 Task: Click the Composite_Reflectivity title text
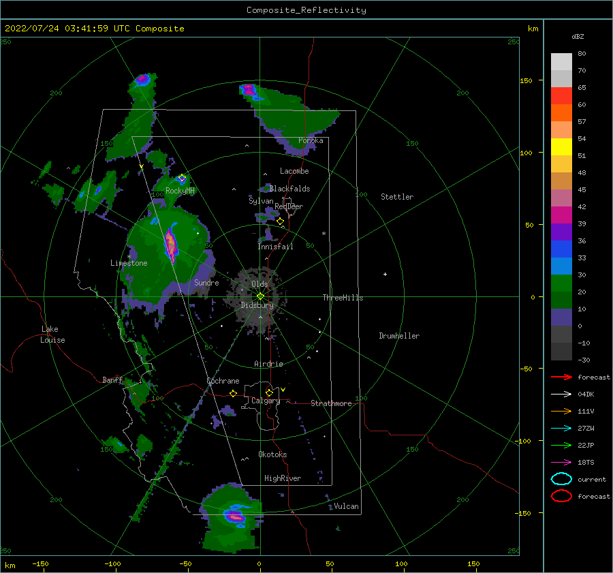click(306, 10)
